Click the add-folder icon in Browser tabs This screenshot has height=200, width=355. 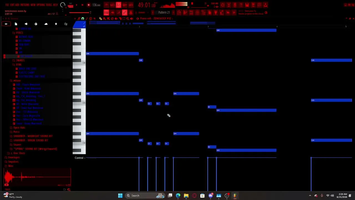tap(66, 24)
